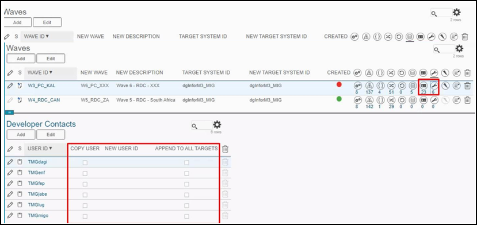Click Add in the Developer Contacts panel
The width and height of the screenshot is (477, 225).
point(21,134)
